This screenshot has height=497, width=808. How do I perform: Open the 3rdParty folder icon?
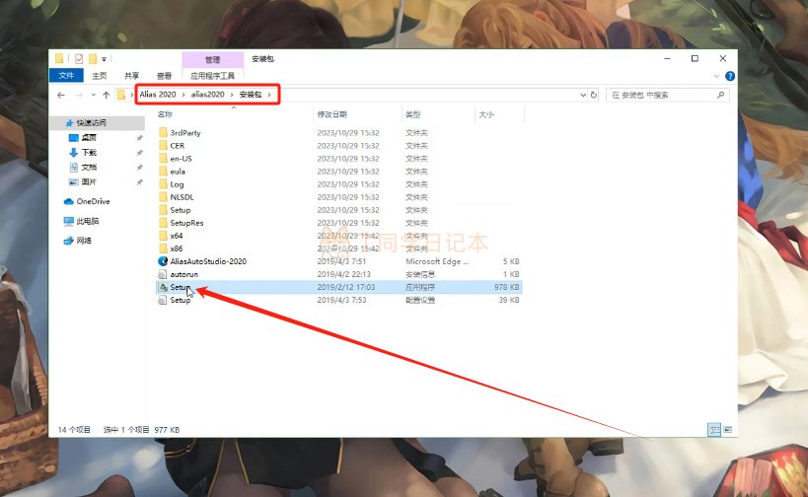click(163, 132)
